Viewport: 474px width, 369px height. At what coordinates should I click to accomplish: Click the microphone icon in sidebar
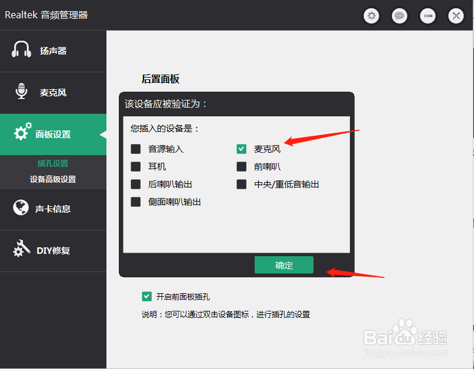(21, 91)
